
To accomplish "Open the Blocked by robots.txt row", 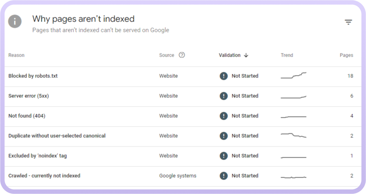I will click(x=33, y=76).
